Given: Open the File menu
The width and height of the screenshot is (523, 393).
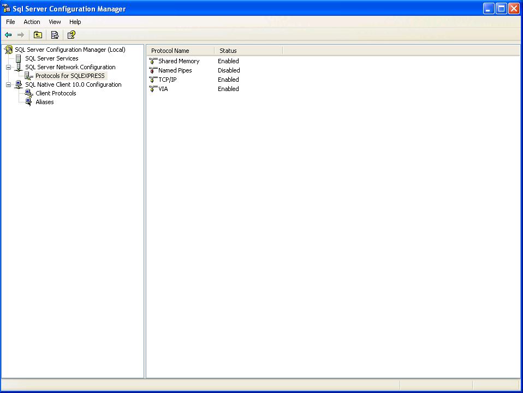Looking at the screenshot, I should 10,22.
